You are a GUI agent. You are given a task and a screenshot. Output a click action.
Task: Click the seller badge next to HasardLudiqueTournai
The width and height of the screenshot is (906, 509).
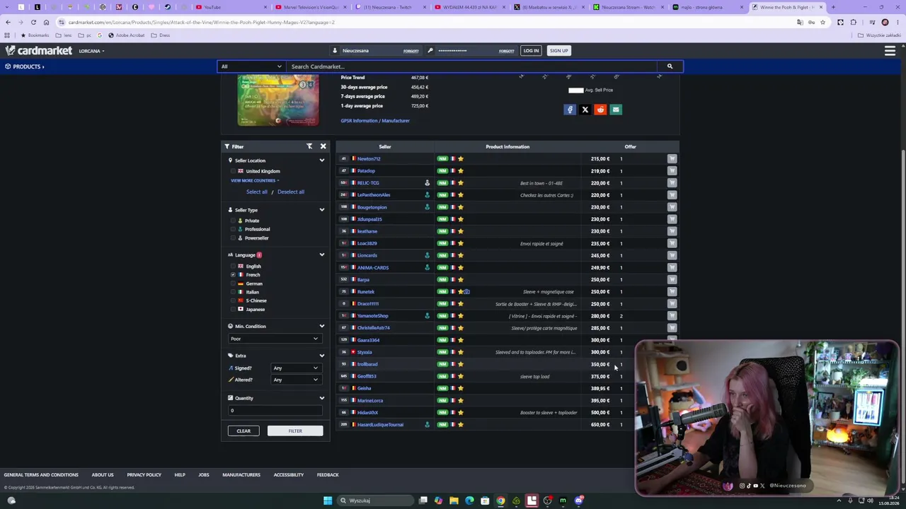click(427, 424)
